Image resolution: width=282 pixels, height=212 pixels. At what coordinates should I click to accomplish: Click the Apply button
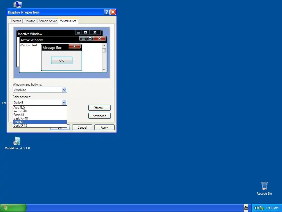click(x=104, y=128)
